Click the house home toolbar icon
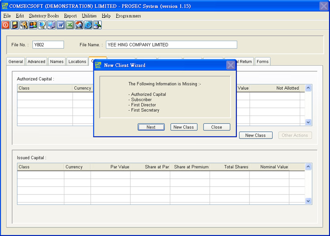 (79, 25)
